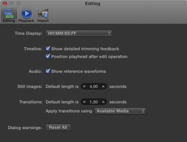Viewport: 187px width, 142px height.
Task: Increase still images default length arrow
Action: click(x=103, y=86)
